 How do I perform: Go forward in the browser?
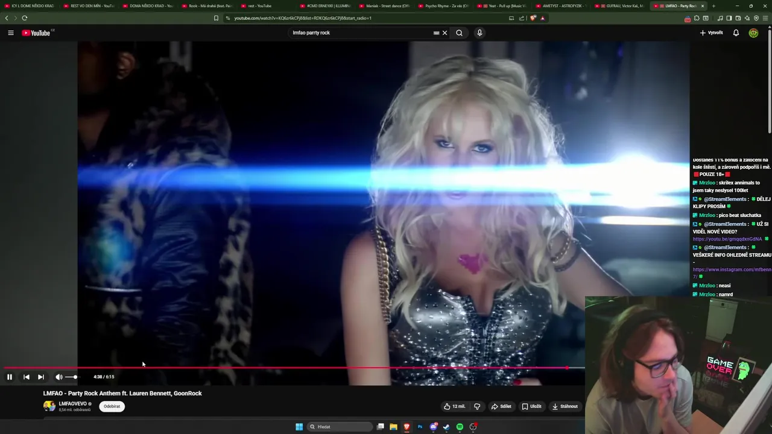[x=15, y=18]
